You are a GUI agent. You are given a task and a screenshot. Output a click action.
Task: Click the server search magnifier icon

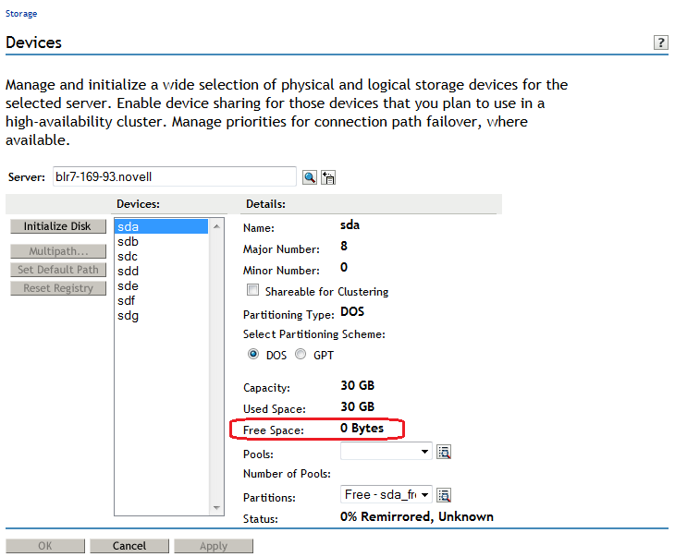click(310, 177)
